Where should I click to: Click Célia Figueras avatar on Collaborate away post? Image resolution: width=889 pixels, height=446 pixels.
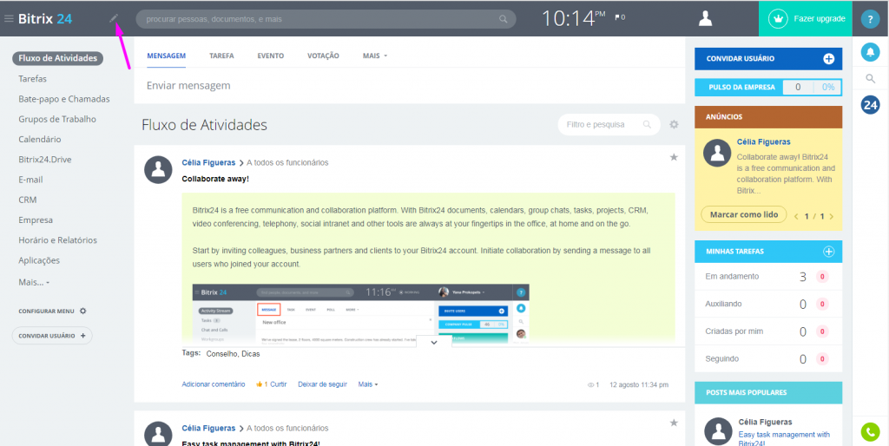[x=158, y=169]
